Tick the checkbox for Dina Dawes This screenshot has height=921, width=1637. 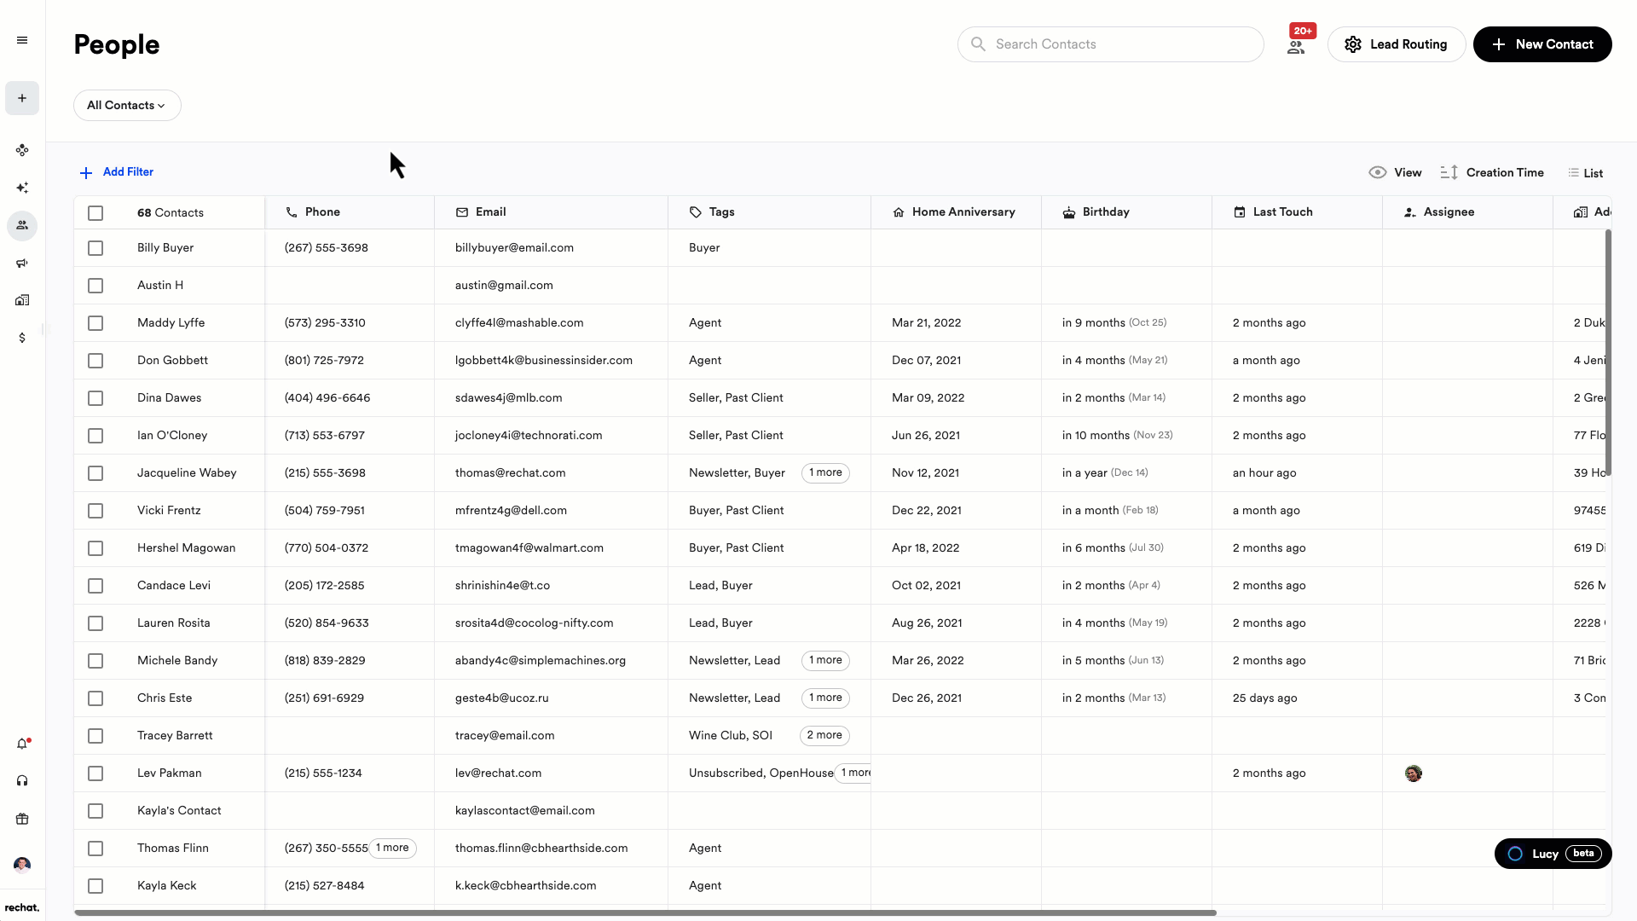(95, 398)
